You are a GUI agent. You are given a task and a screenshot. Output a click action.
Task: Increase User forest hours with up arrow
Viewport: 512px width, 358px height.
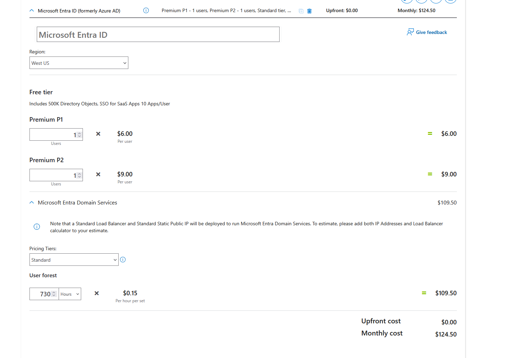pyautogui.click(x=54, y=292)
